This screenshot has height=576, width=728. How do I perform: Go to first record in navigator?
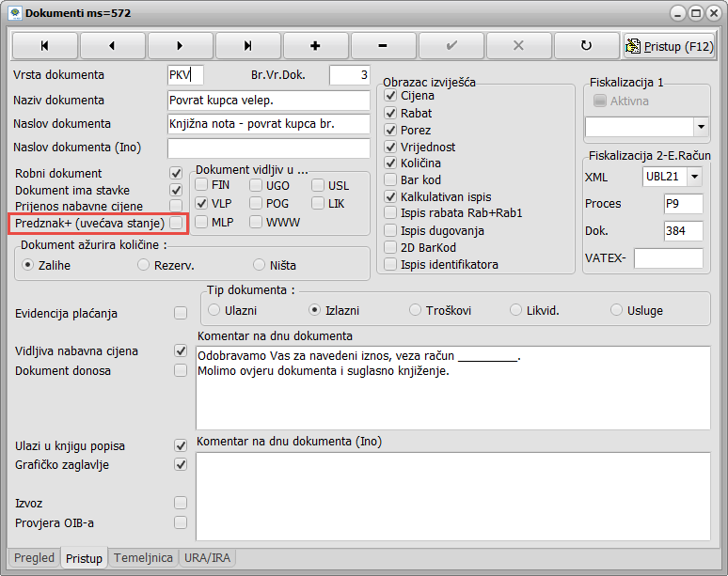[44, 45]
